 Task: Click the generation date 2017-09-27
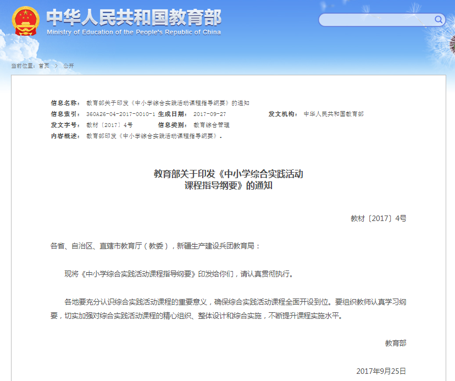(209, 114)
